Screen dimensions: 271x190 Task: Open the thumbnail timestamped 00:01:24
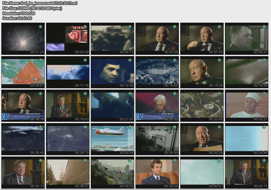23,39
